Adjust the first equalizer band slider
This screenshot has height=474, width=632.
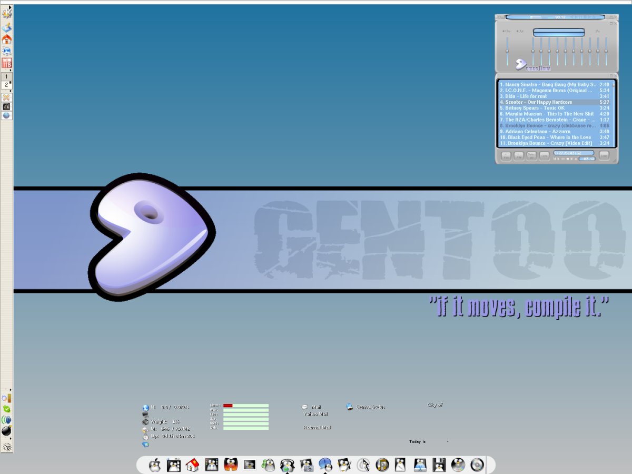click(533, 51)
